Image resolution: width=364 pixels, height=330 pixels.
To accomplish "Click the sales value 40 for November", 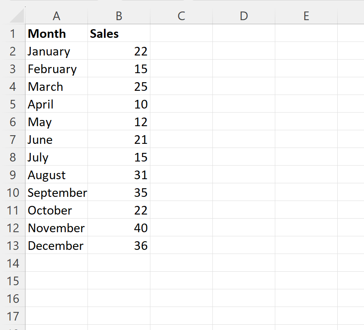I will pos(119,228).
